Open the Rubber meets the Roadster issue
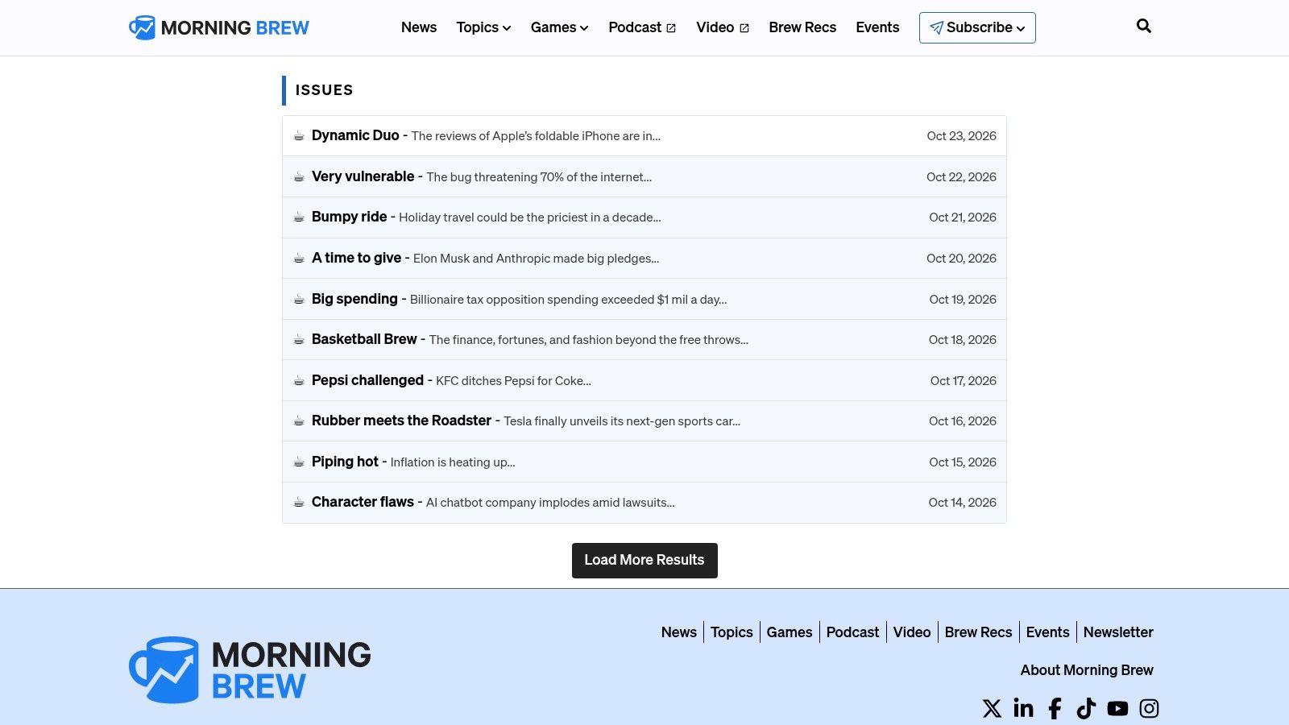The height and width of the screenshot is (725, 1289). point(644,420)
